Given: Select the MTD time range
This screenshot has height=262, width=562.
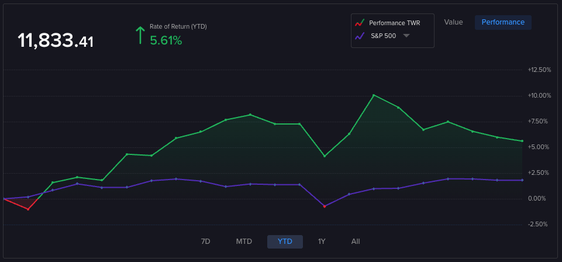Looking at the screenshot, I should pos(244,242).
